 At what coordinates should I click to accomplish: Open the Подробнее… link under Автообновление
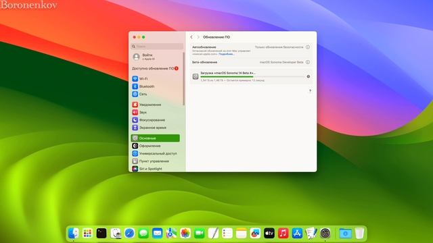(227, 54)
